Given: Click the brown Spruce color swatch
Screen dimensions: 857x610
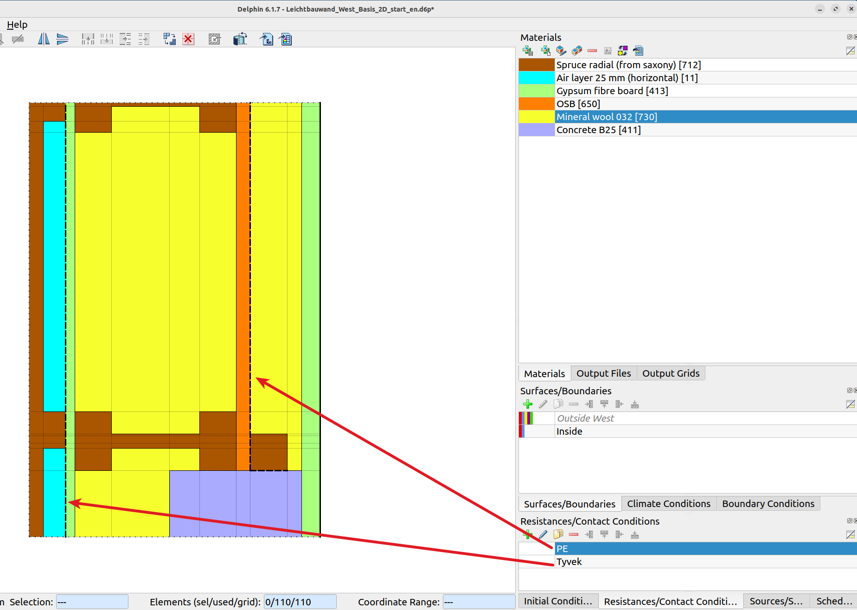Looking at the screenshot, I should click(x=537, y=65).
